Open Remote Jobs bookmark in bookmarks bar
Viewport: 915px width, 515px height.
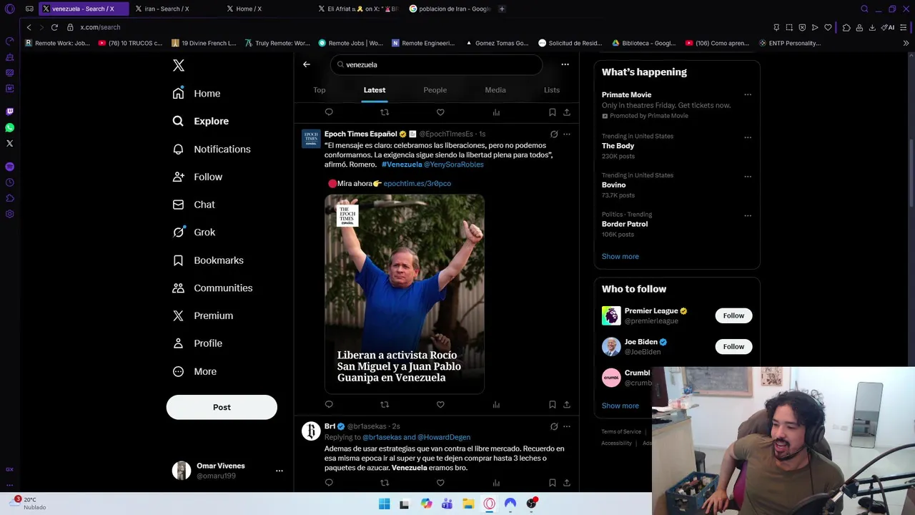point(351,43)
